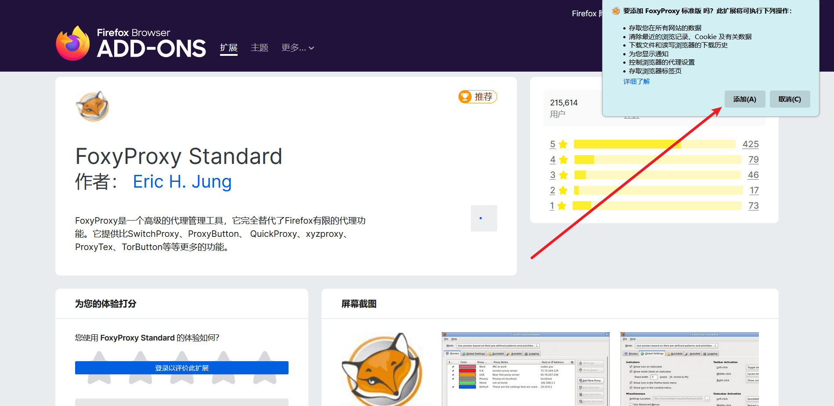Open the 73 one-star reviews count
834x406 pixels.
coord(754,206)
